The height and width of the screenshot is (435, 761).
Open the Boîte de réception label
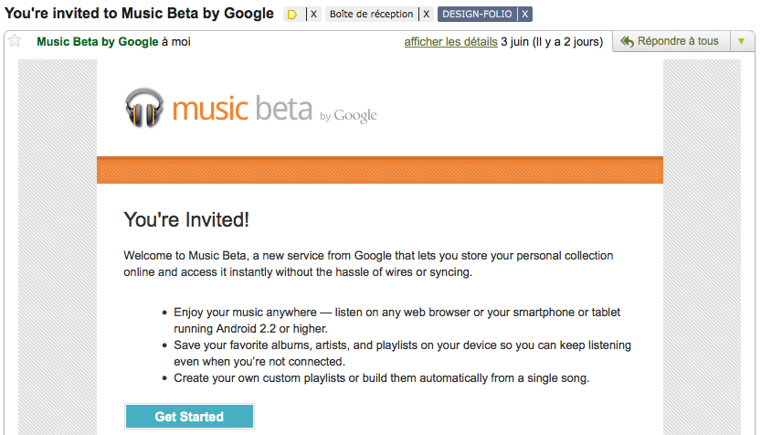coord(371,15)
